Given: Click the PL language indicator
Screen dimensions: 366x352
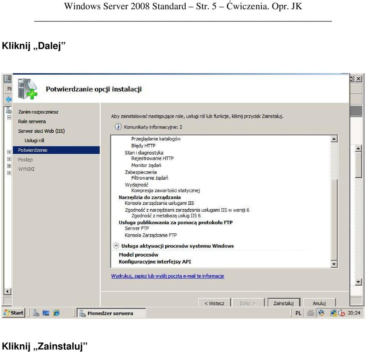Looking at the screenshot, I should (x=298, y=313).
